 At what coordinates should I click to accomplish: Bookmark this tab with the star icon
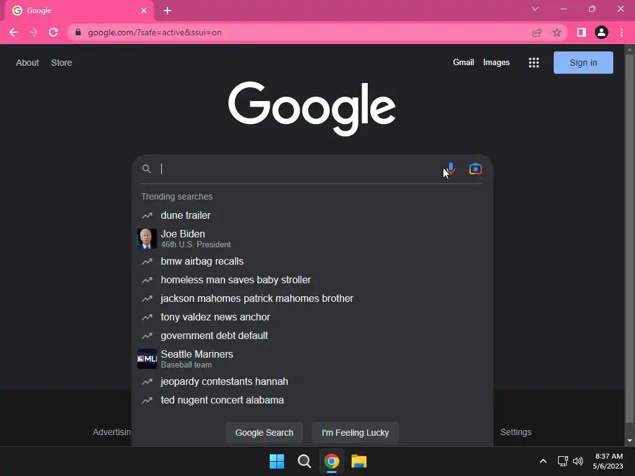(557, 32)
